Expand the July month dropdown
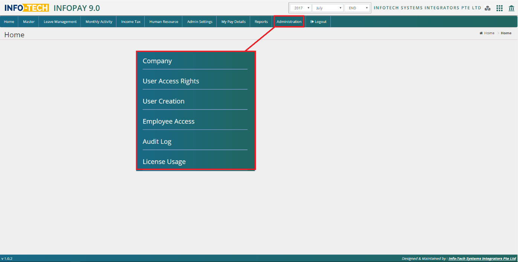518x262 pixels. pos(328,8)
